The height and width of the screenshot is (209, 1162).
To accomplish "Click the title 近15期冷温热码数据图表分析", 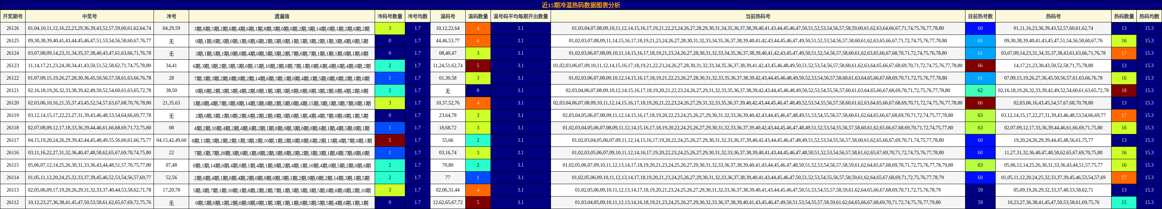I will [x=581, y=5].
